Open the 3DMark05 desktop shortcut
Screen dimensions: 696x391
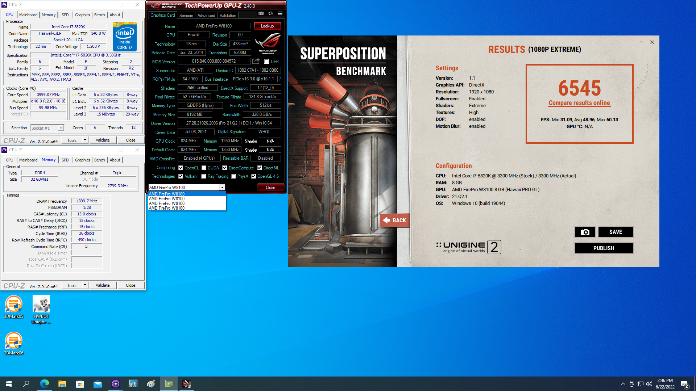(14, 307)
